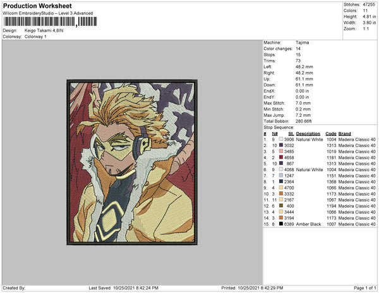Select the cream swatch in stop 9
This screenshot has width=379, height=293.
pos(281,188)
